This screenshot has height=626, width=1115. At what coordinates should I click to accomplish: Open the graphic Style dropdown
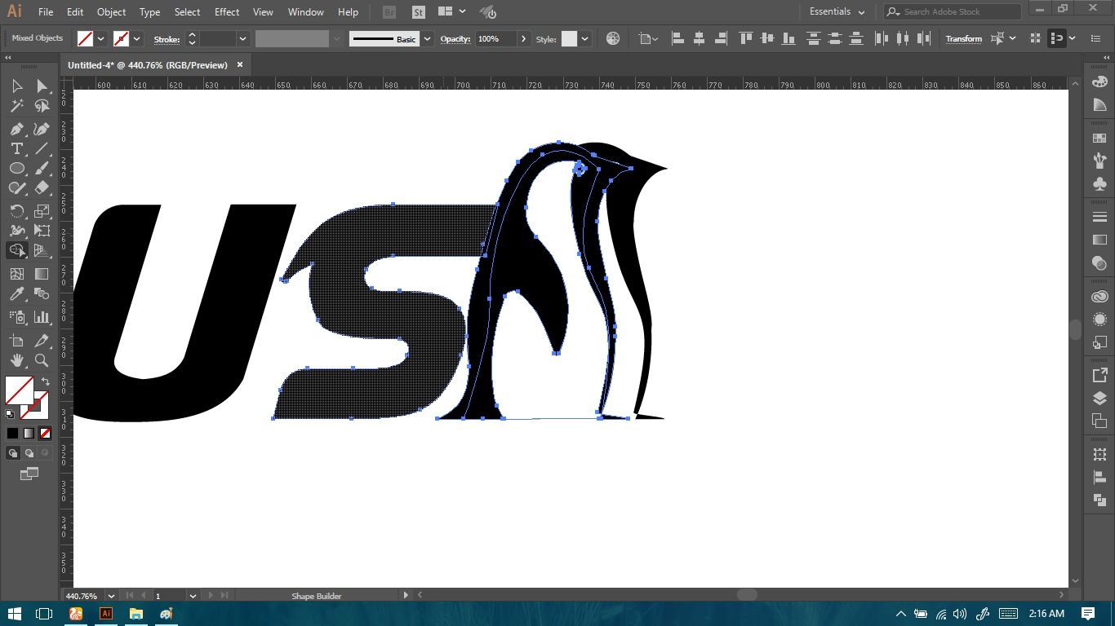tap(584, 38)
